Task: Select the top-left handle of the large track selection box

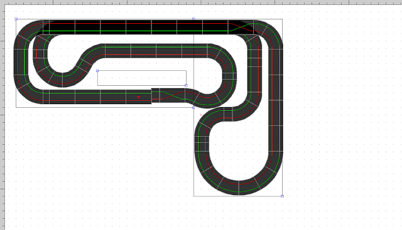Action: pyautogui.click(x=16, y=19)
